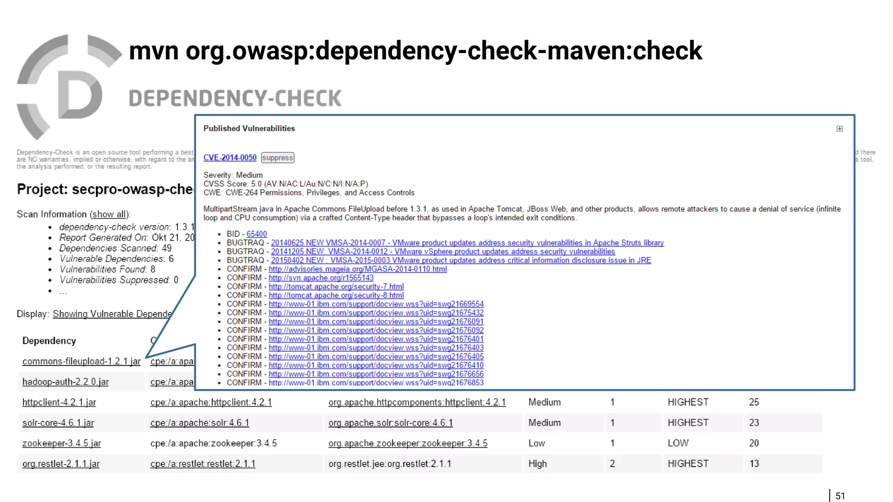The width and height of the screenshot is (893, 502).
Task: Click the Medium severity cell in the httpclient row
Action: pos(545,402)
